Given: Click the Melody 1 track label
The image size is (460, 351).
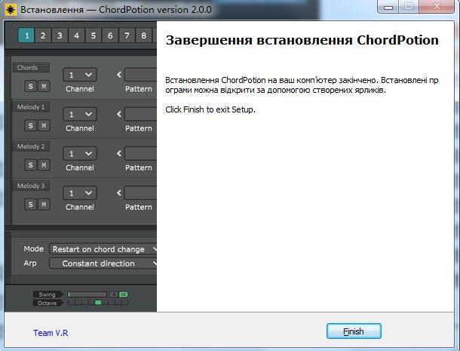Looking at the screenshot, I should pyautogui.click(x=31, y=107).
